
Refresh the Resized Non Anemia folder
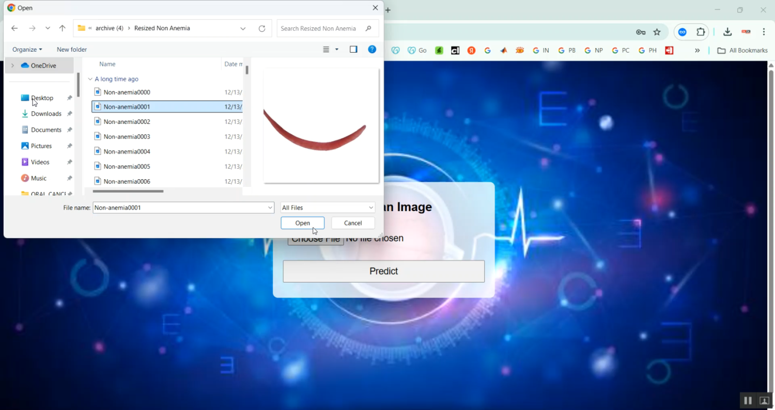pos(262,28)
